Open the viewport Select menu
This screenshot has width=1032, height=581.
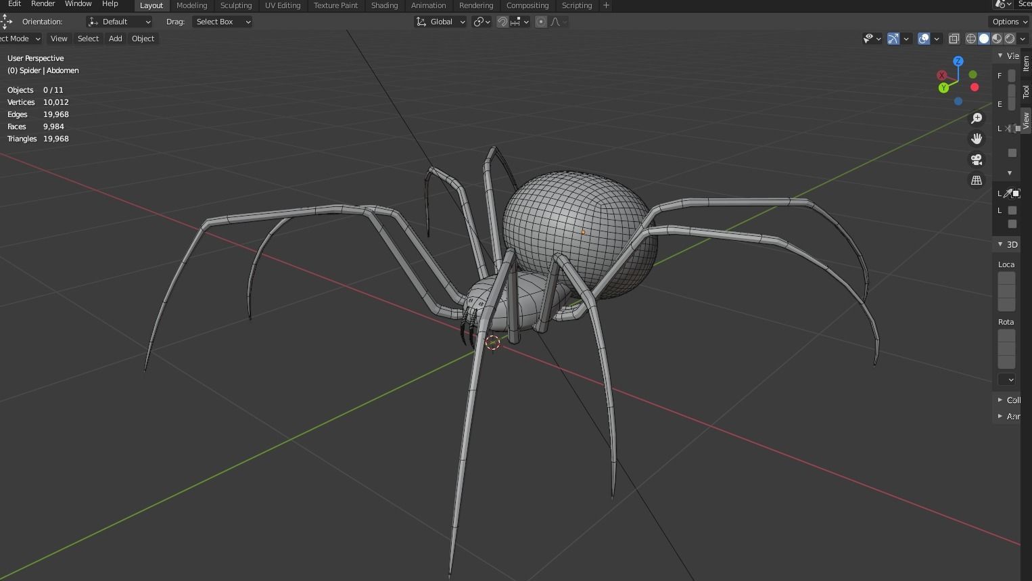point(88,39)
